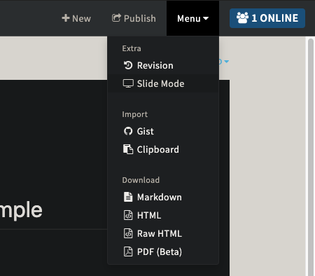Open Revision from the menu

pyautogui.click(x=163, y=65)
